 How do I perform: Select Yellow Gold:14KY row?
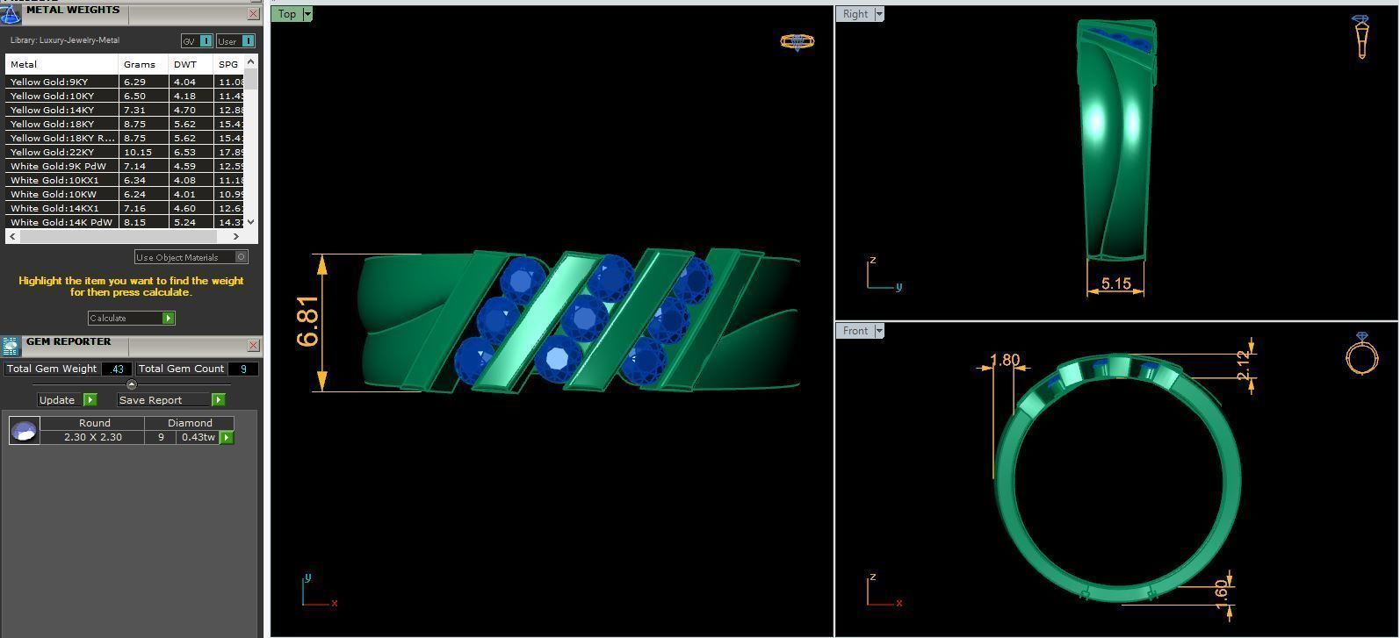point(125,110)
